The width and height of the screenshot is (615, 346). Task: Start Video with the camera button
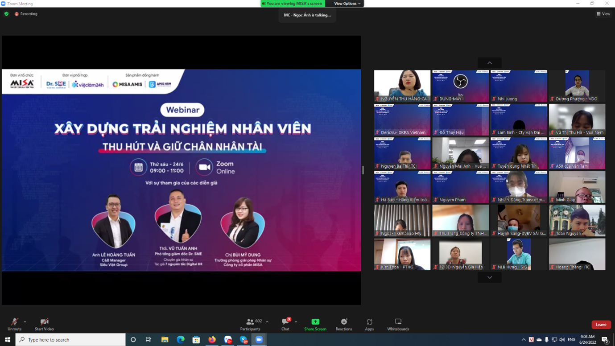44,324
